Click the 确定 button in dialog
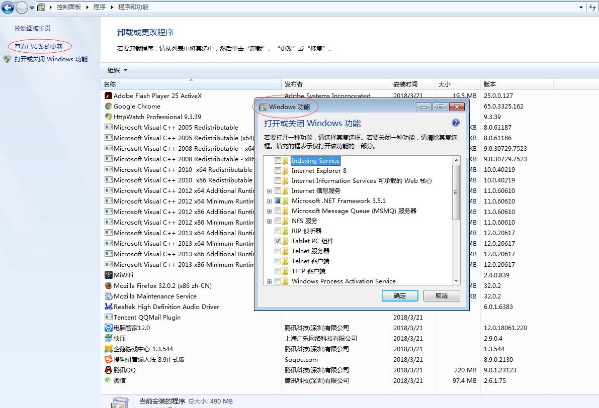The height and width of the screenshot is (408, 599). 400,295
